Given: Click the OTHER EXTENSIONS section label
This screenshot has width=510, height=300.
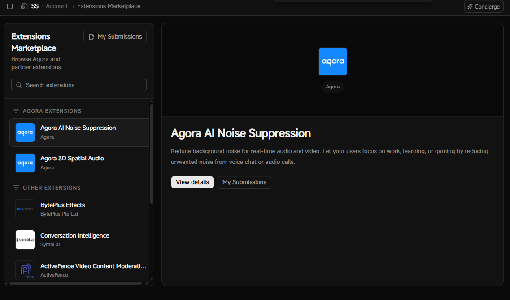Looking at the screenshot, I should point(52,188).
